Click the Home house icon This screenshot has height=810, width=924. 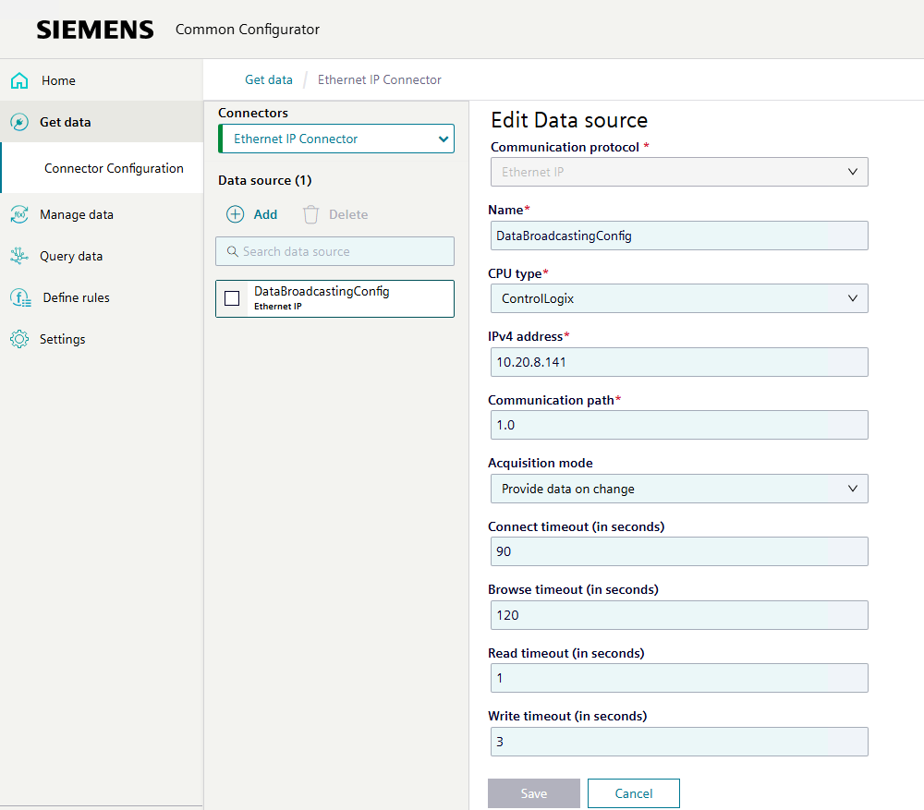click(x=19, y=80)
